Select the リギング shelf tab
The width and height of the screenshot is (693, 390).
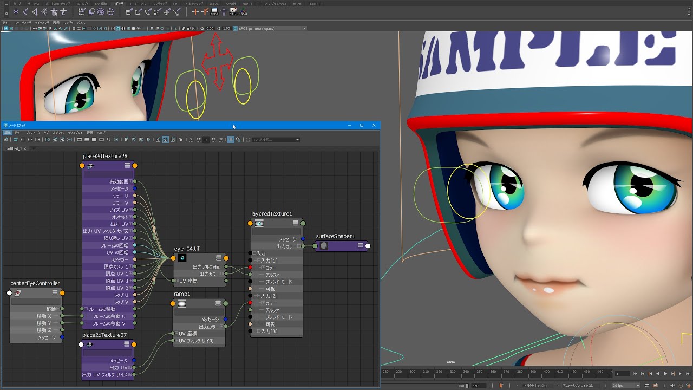118,4
